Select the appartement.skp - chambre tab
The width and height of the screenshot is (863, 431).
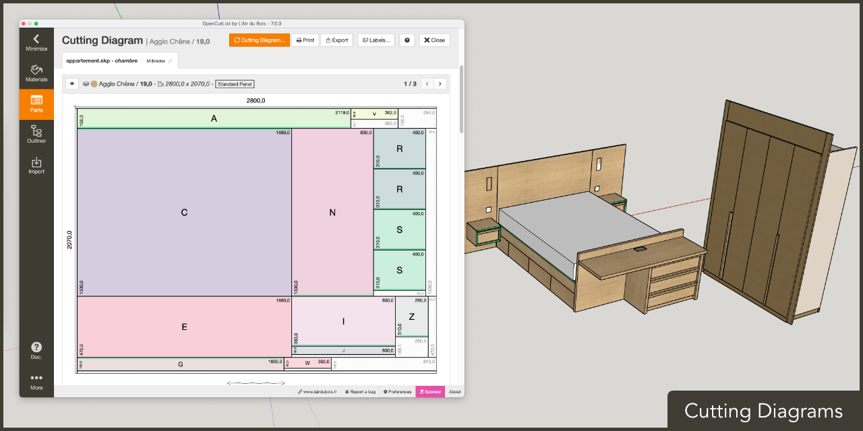click(102, 61)
